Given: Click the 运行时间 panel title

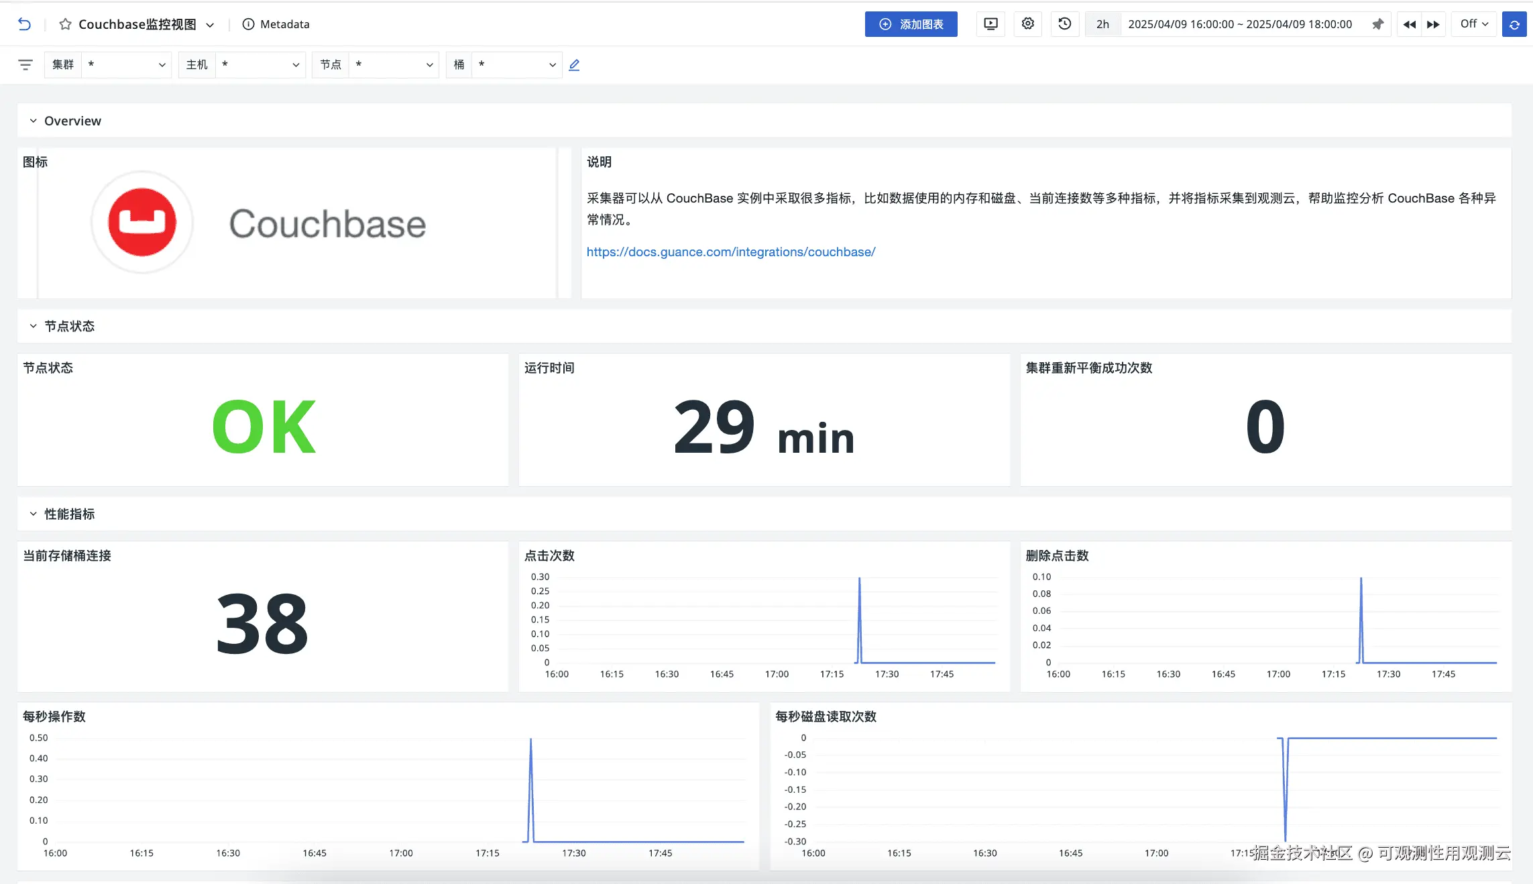Looking at the screenshot, I should (549, 368).
